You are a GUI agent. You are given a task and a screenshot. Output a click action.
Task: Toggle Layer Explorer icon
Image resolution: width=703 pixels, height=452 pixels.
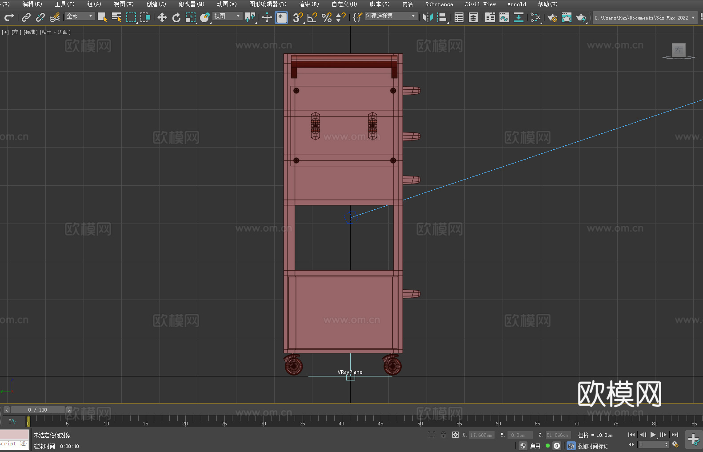473,17
